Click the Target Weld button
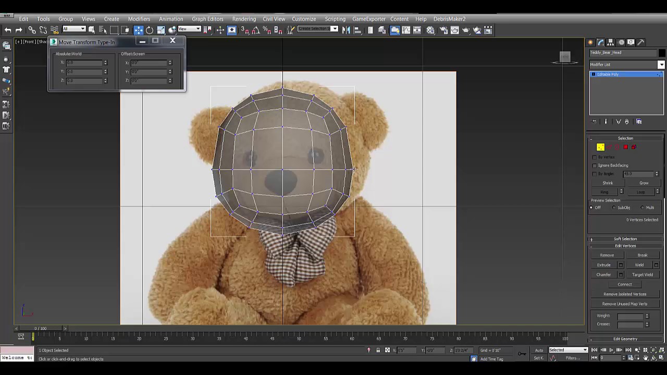667x375 pixels. (643, 274)
